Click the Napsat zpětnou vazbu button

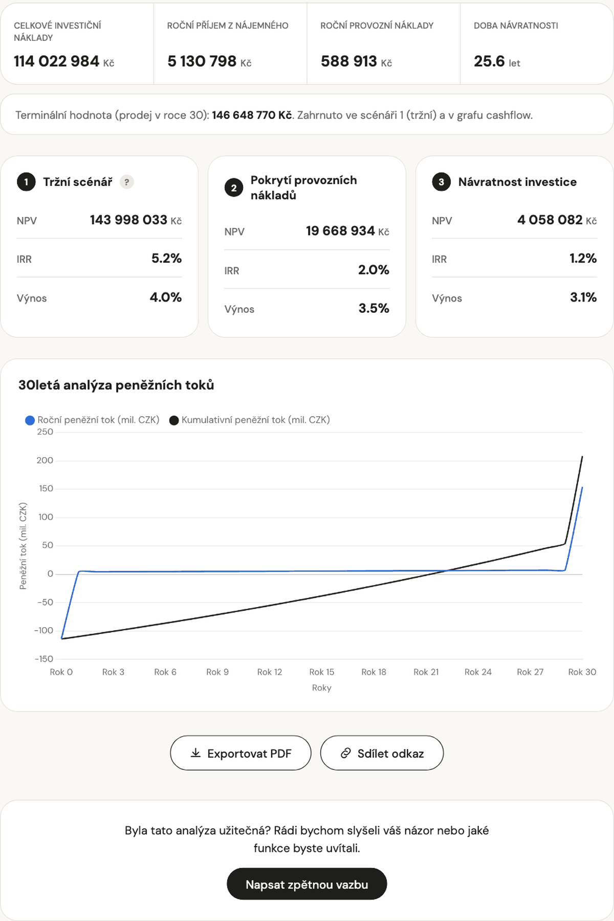tap(306, 884)
